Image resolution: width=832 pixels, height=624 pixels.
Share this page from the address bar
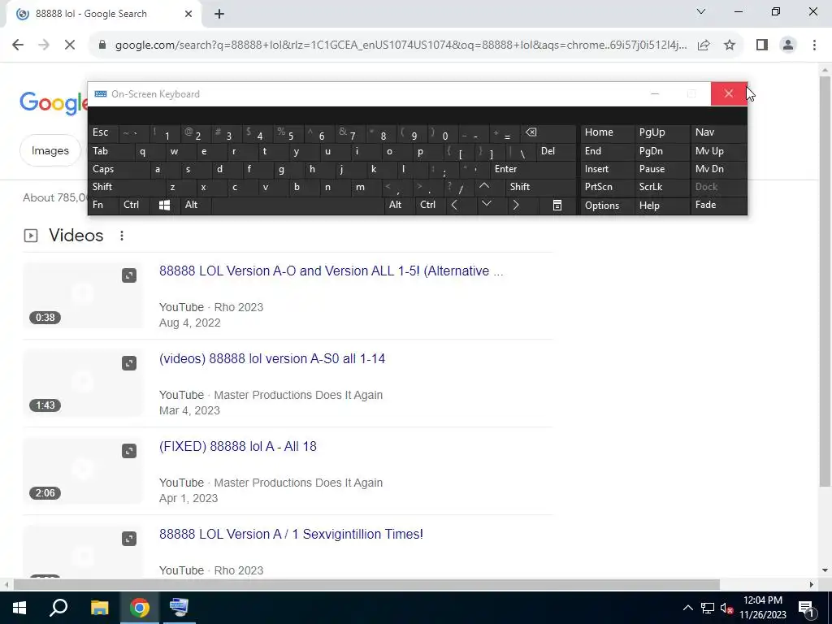tap(704, 45)
